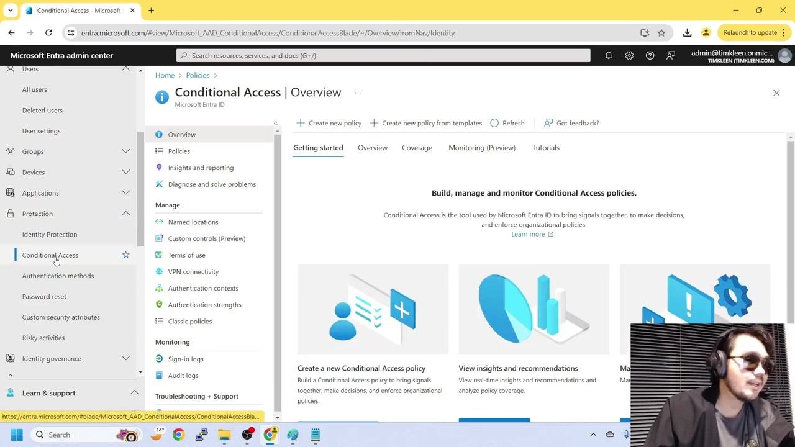Screen dimensions: 795x447
Task: Open the help question mark icon
Action: [650, 55]
